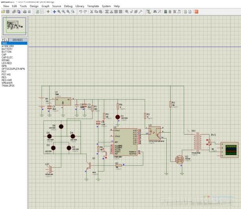Viewport: 241px width, 209px height.
Task: Click the block delete icon
Action: (121, 12)
